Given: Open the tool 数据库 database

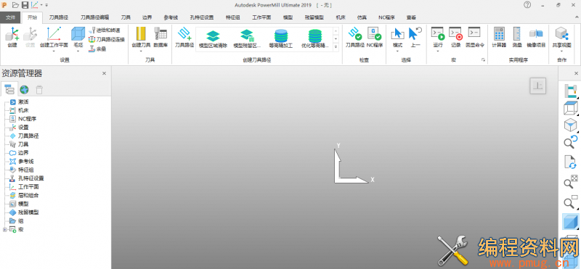Looking at the screenshot, I should pos(161,34).
